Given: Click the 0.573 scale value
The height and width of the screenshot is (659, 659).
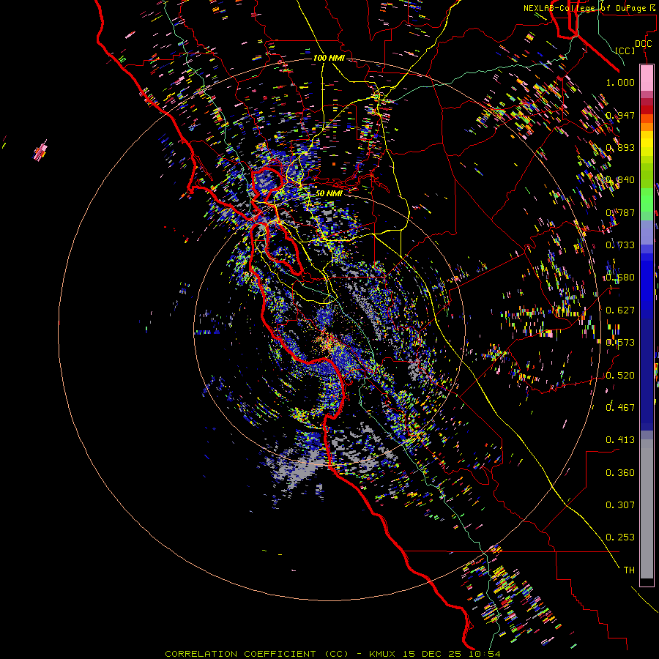Looking at the screenshot, I should point(620,343).
